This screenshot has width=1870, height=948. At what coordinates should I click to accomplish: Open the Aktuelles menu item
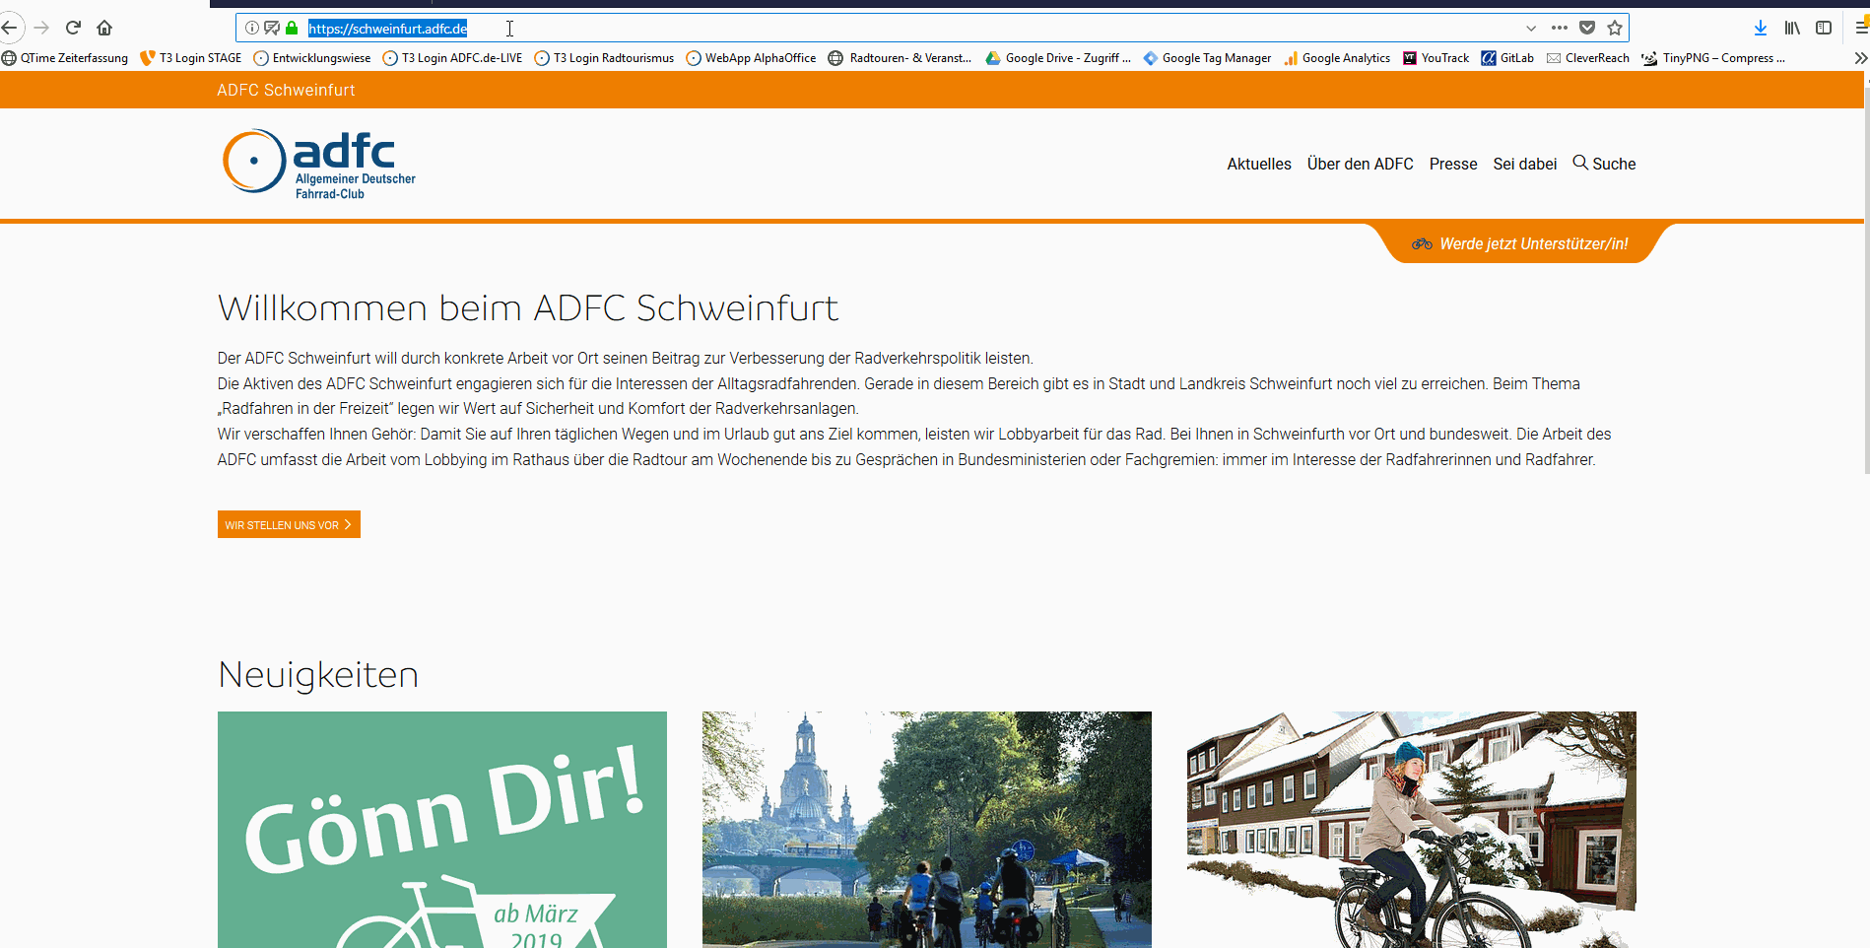1258,164
